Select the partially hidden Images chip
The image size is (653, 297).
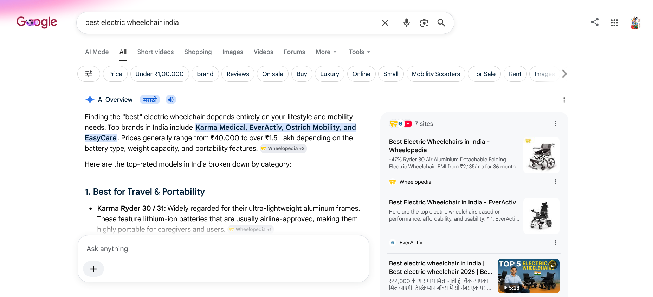[x=544, y=74]
